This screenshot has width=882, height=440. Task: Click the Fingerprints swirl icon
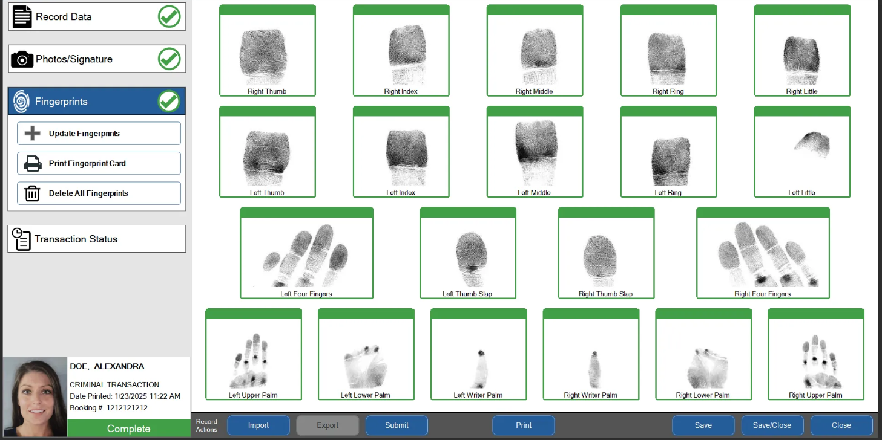(x=21, y=102)
